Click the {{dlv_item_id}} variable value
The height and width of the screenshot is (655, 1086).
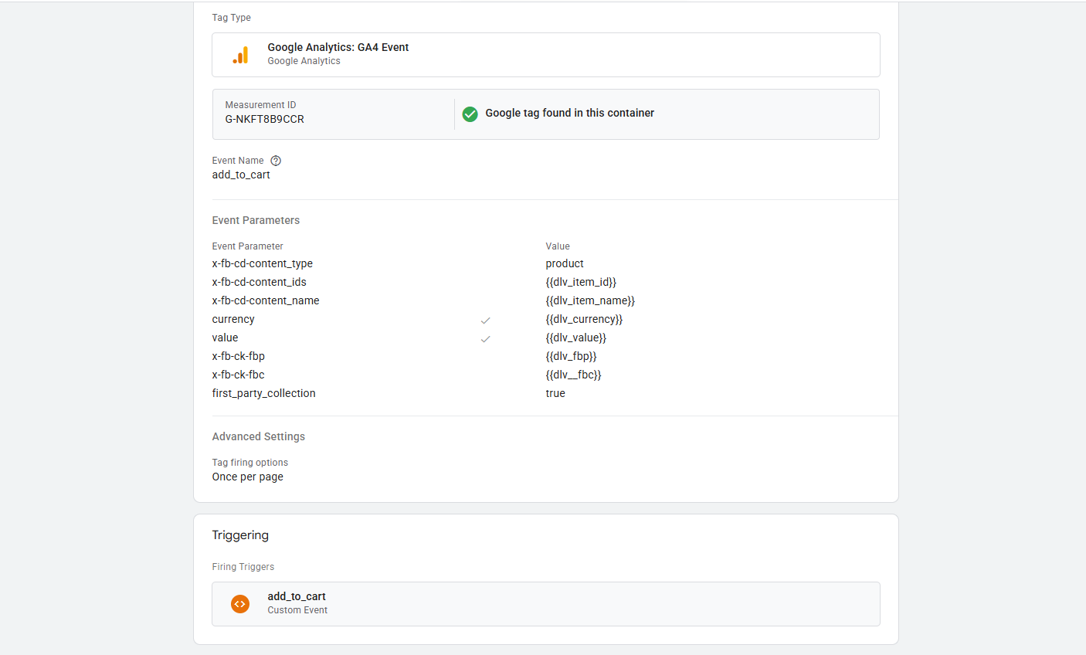pyautogui.click(x=580, y=282)
